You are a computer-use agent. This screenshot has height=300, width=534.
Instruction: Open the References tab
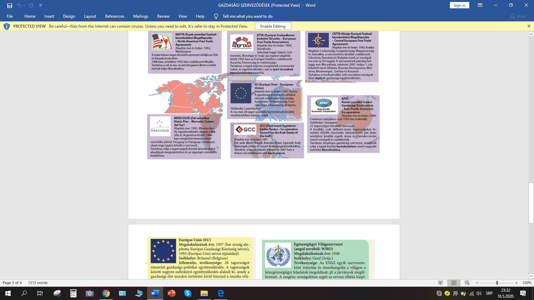[114, 16]
